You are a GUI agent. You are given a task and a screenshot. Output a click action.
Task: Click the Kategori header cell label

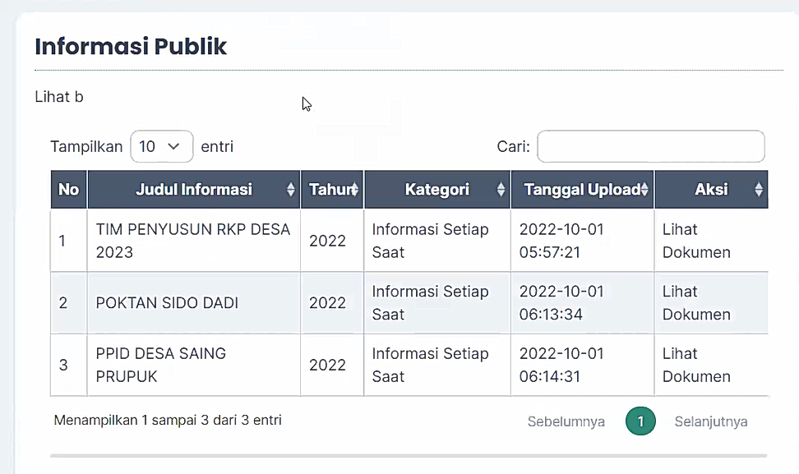(x=436, y=189)
